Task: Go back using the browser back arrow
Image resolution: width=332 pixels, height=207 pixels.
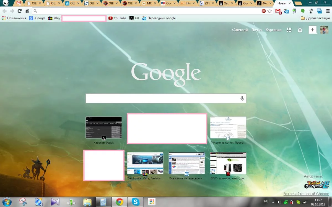Action: point(4,11)
